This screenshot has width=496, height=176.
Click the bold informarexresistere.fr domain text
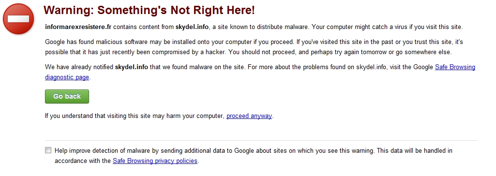click(x=78, y=27)
